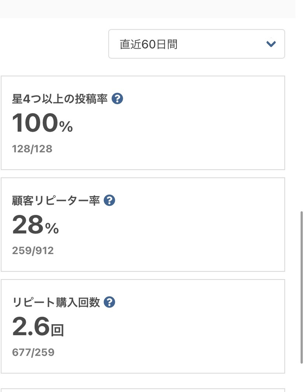Select the 星4つ以上の投稿率 label text
Image resolution: width=305 pixels, height=392 pixels.
click(x=60, y=99)
